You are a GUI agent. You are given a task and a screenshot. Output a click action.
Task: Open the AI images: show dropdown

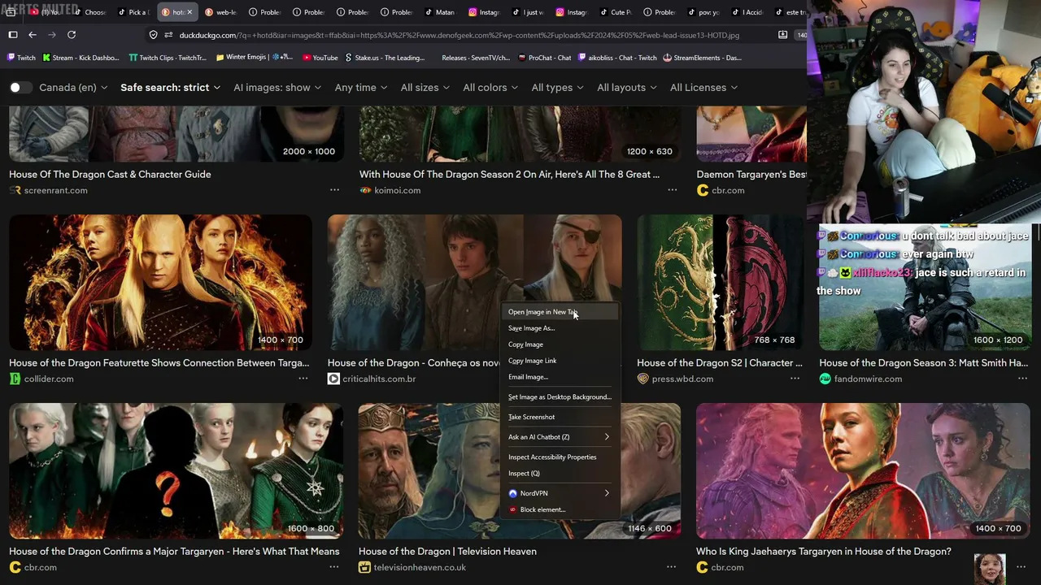coord(277,88)
